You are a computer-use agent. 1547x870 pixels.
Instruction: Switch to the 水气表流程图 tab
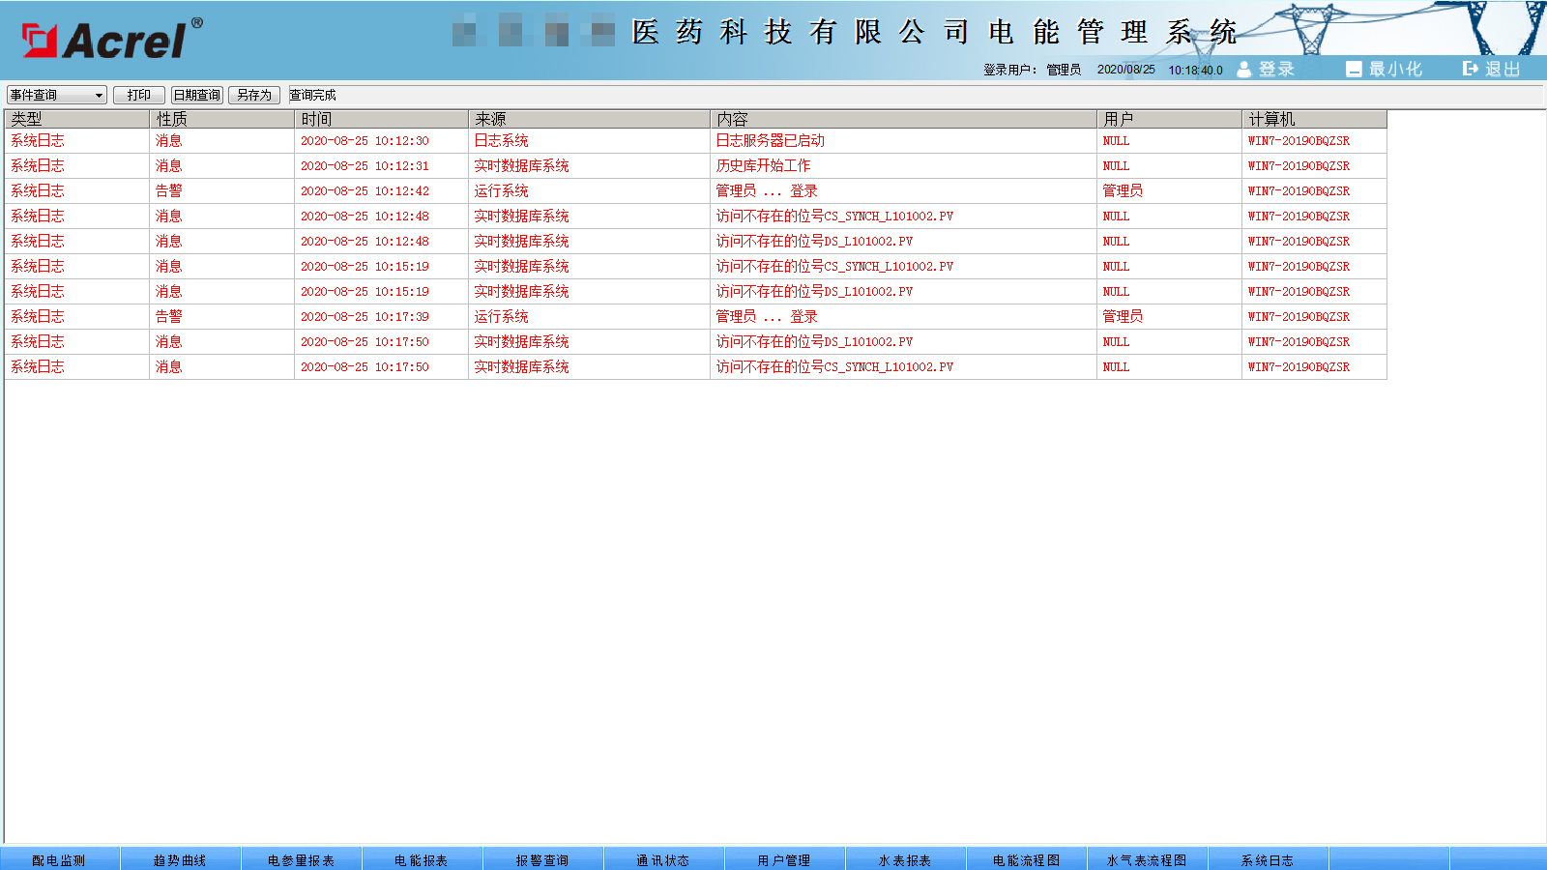coord(1147,859)
